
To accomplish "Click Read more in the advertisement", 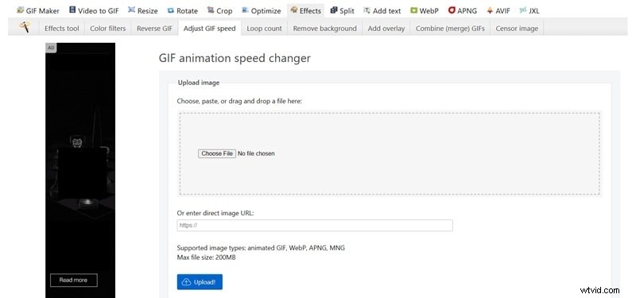I will pyautogui.click(x=73, y=280).
